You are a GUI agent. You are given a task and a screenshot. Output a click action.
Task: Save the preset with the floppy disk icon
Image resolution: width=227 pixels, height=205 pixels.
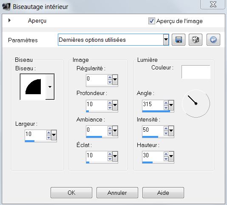tap(179, 40)
